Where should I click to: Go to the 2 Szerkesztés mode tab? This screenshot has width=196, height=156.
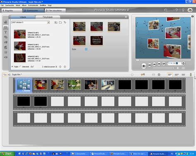33,11
